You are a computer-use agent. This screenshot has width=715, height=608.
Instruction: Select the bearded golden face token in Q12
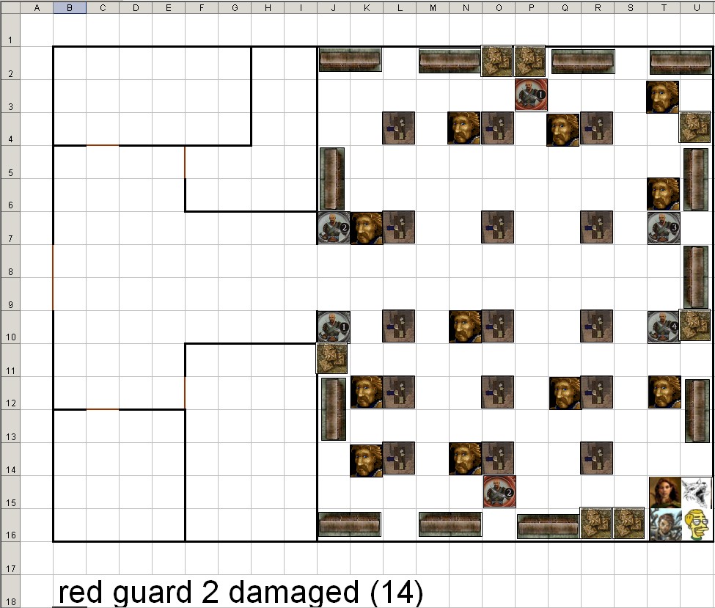click(565, 393)
